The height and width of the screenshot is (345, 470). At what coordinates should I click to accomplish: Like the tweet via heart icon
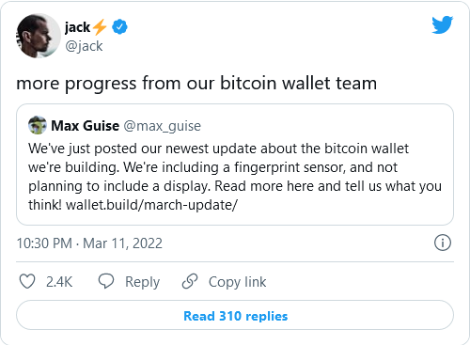(27, 281)
